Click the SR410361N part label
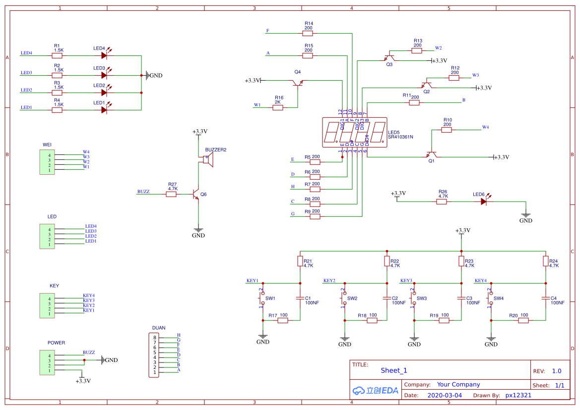Viewport: 580px width, 410px height. pos(400,137)
